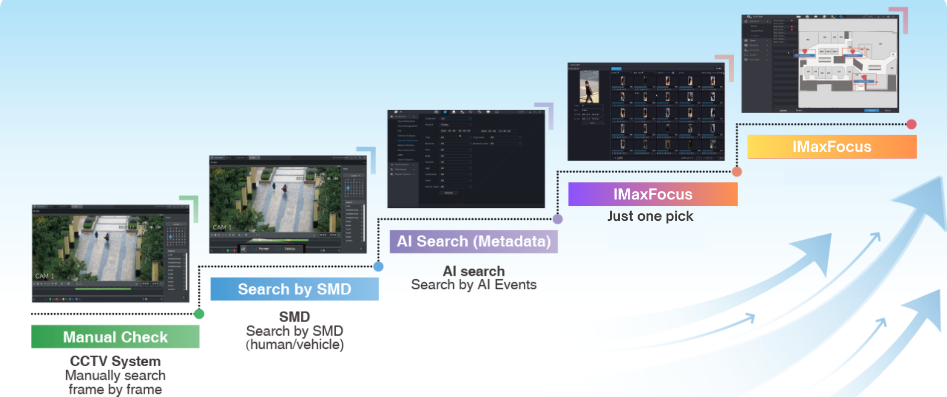Open the person search results grid screenshot
The height and width of the screenshot is (397, 947).
pyautogui.click(x=646, y=112)
